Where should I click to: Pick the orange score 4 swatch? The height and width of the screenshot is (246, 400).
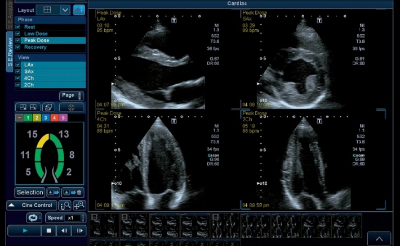(55, 117)
